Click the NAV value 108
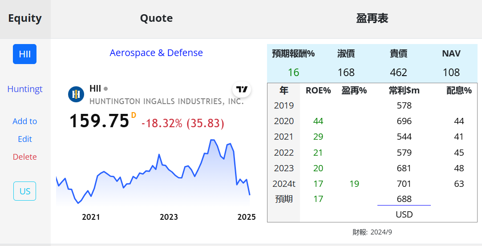Viewport: 482px width, 246px height. click(x=451, y=73)
